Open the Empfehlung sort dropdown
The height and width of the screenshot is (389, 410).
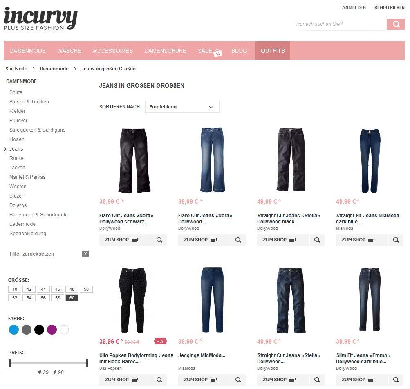coord(182,107)
